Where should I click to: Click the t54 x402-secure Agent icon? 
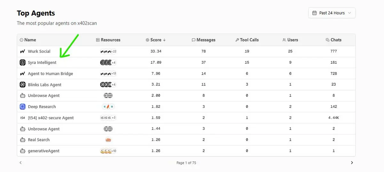[22, 118]
